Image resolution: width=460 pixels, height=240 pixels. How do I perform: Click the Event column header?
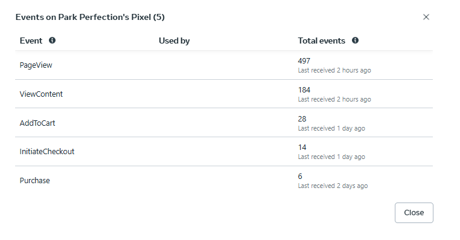31,41
